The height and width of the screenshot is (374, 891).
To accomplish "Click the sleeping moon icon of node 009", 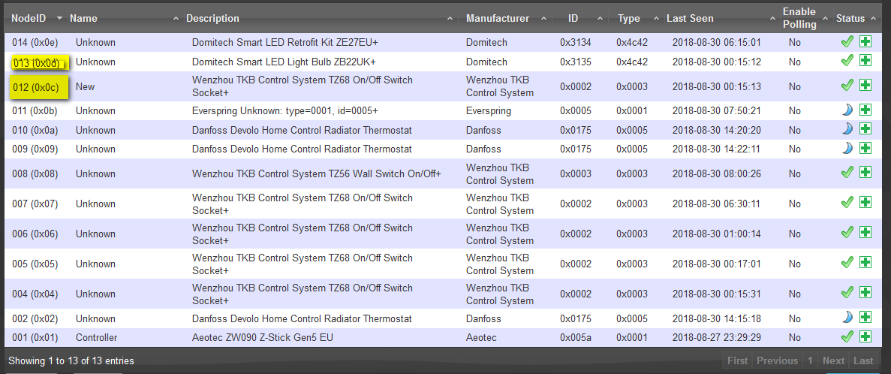I will [847, 149].
